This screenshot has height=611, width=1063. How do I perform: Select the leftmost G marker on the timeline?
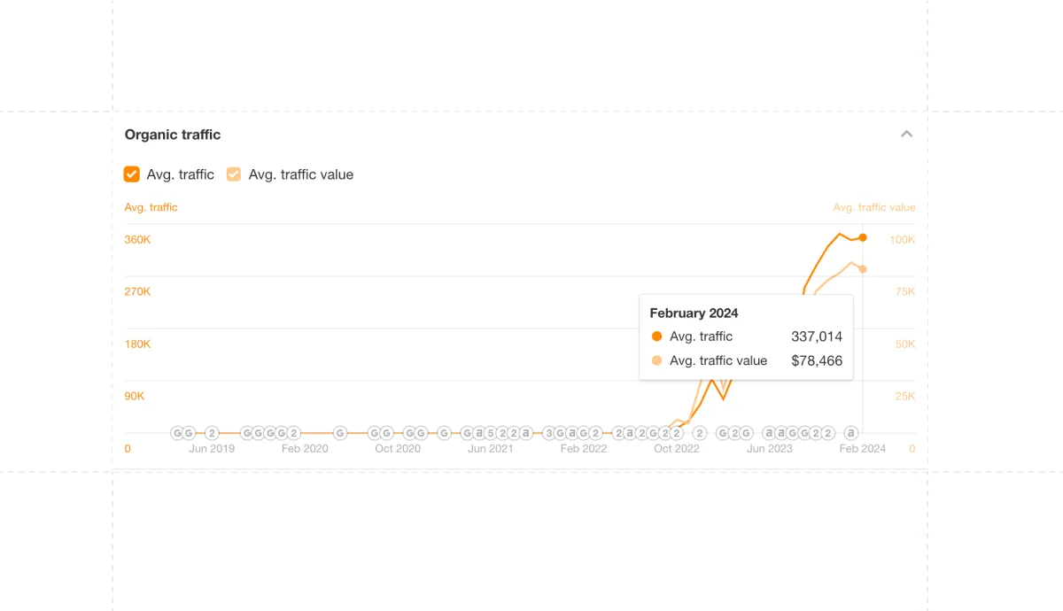177,433
